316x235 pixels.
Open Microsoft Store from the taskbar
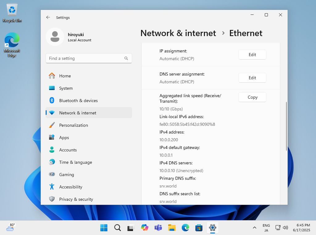point(199,228)
